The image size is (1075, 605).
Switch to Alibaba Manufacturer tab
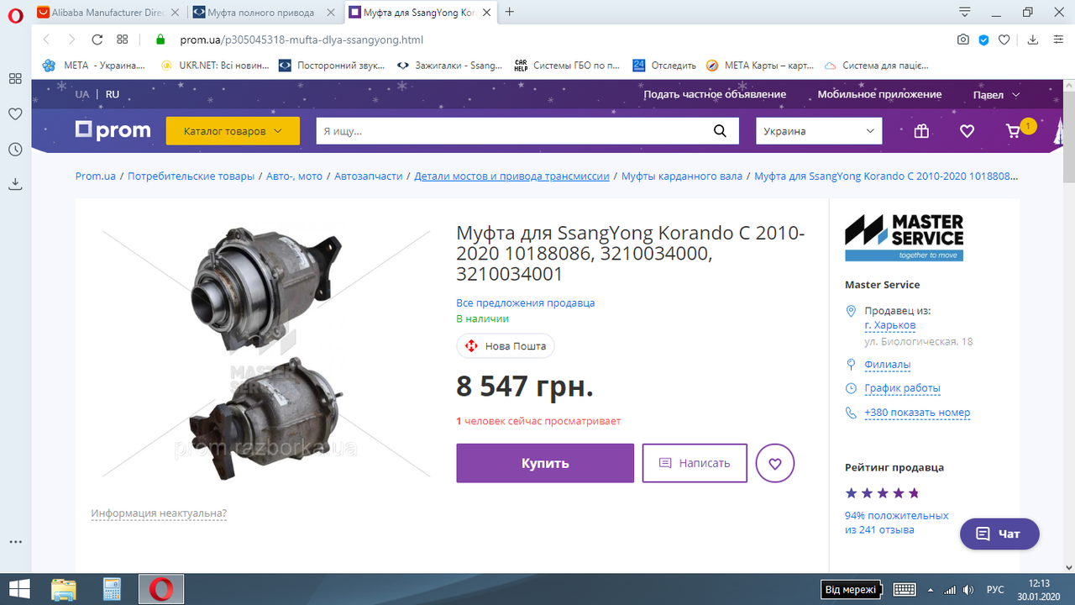109,13
